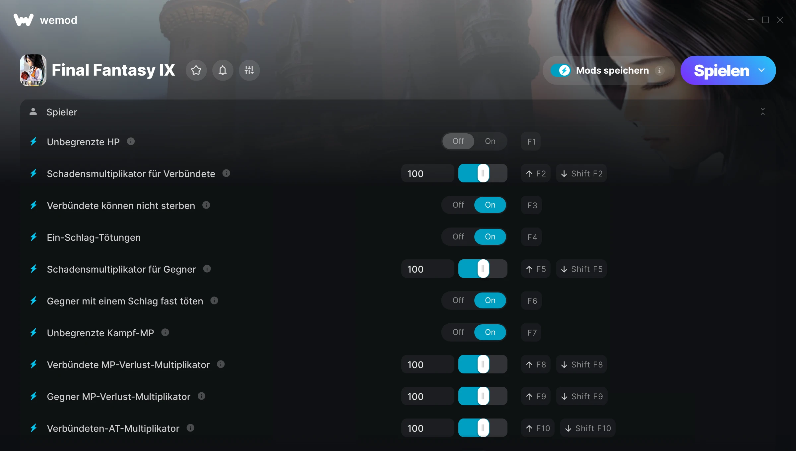Show info for Unbegrenzte Kampf-MP

pos(165,332)
